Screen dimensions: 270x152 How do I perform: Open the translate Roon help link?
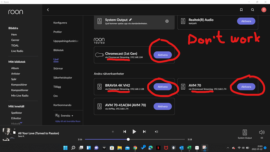[68, 121]
